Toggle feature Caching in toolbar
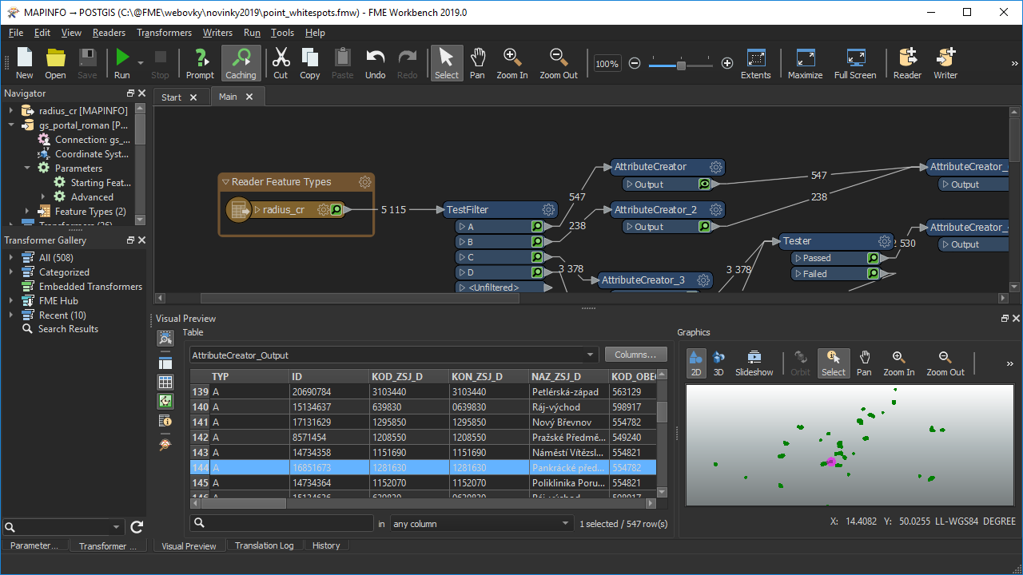 click(241, 64)
